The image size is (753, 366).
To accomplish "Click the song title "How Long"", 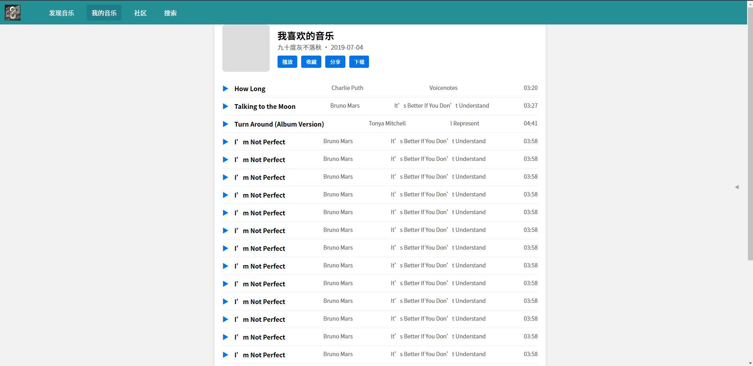I will [x=250, y=89].
